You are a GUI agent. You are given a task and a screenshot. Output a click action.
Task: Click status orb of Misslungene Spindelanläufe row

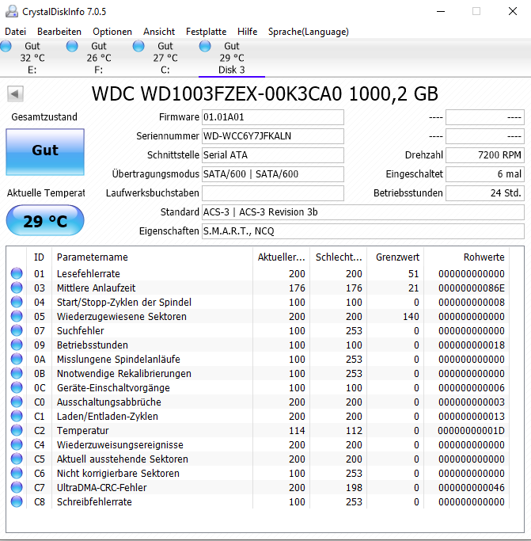click(x=17, y=359)
